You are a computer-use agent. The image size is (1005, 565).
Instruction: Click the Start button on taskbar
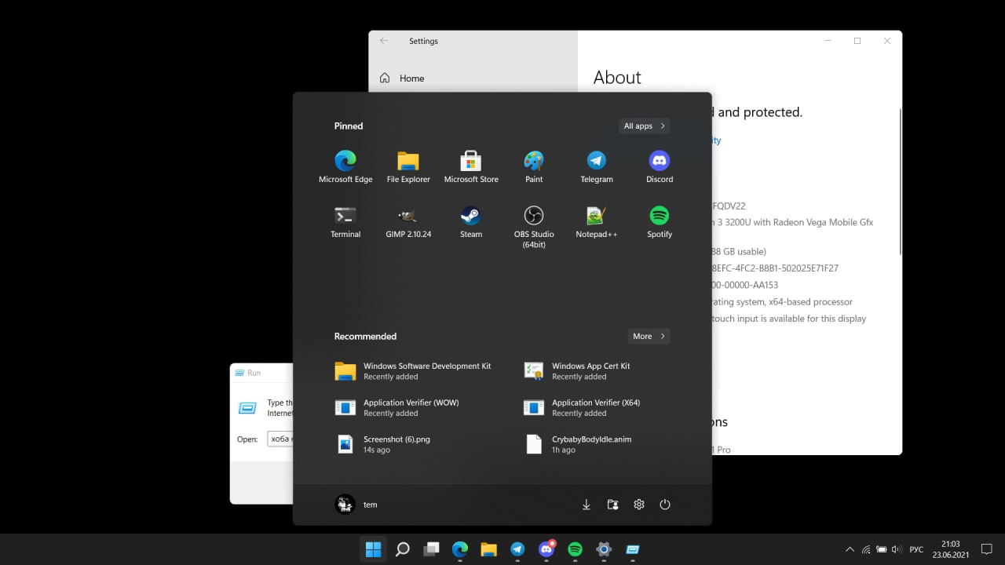pos(374,549)
